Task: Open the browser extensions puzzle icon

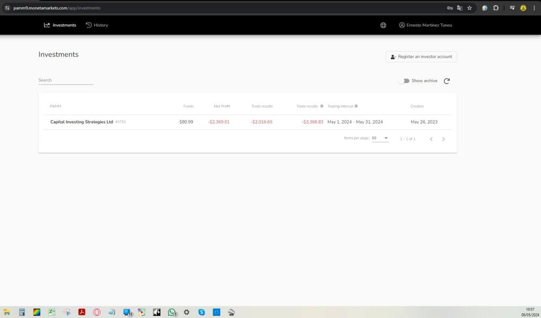Action: point(496,8)
